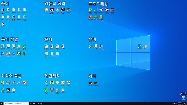Select the Adobe FormsCentral shortcut
Screen dimensions: 187x105
coord(14,46)
